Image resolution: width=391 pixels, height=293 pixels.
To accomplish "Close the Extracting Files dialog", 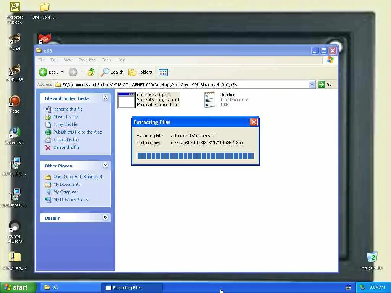I will [x=254, y=122].
